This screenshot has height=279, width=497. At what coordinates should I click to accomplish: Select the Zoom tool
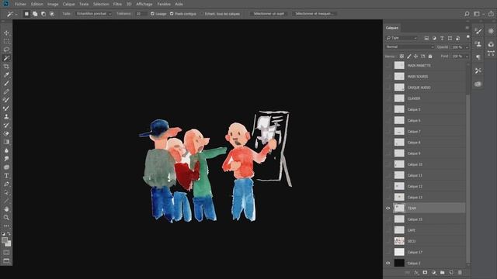pyautogui.click(x=6, y=218)
